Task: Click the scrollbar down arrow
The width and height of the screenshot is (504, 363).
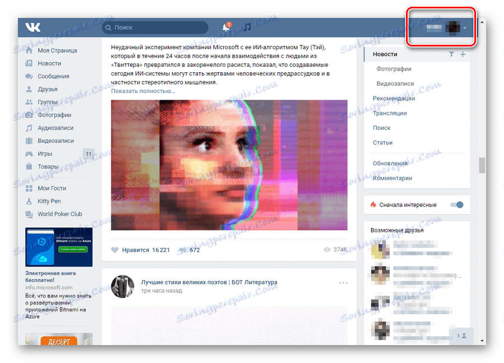Action: (482, 341)
